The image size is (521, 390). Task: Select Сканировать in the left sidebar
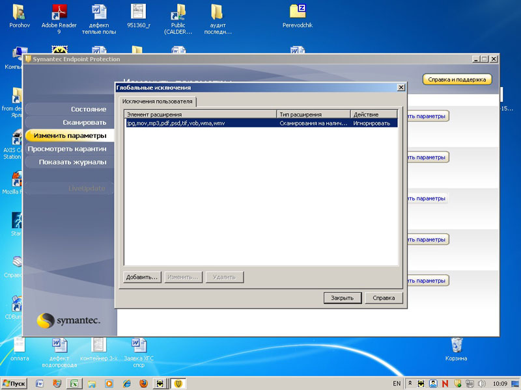pos(85,122)
